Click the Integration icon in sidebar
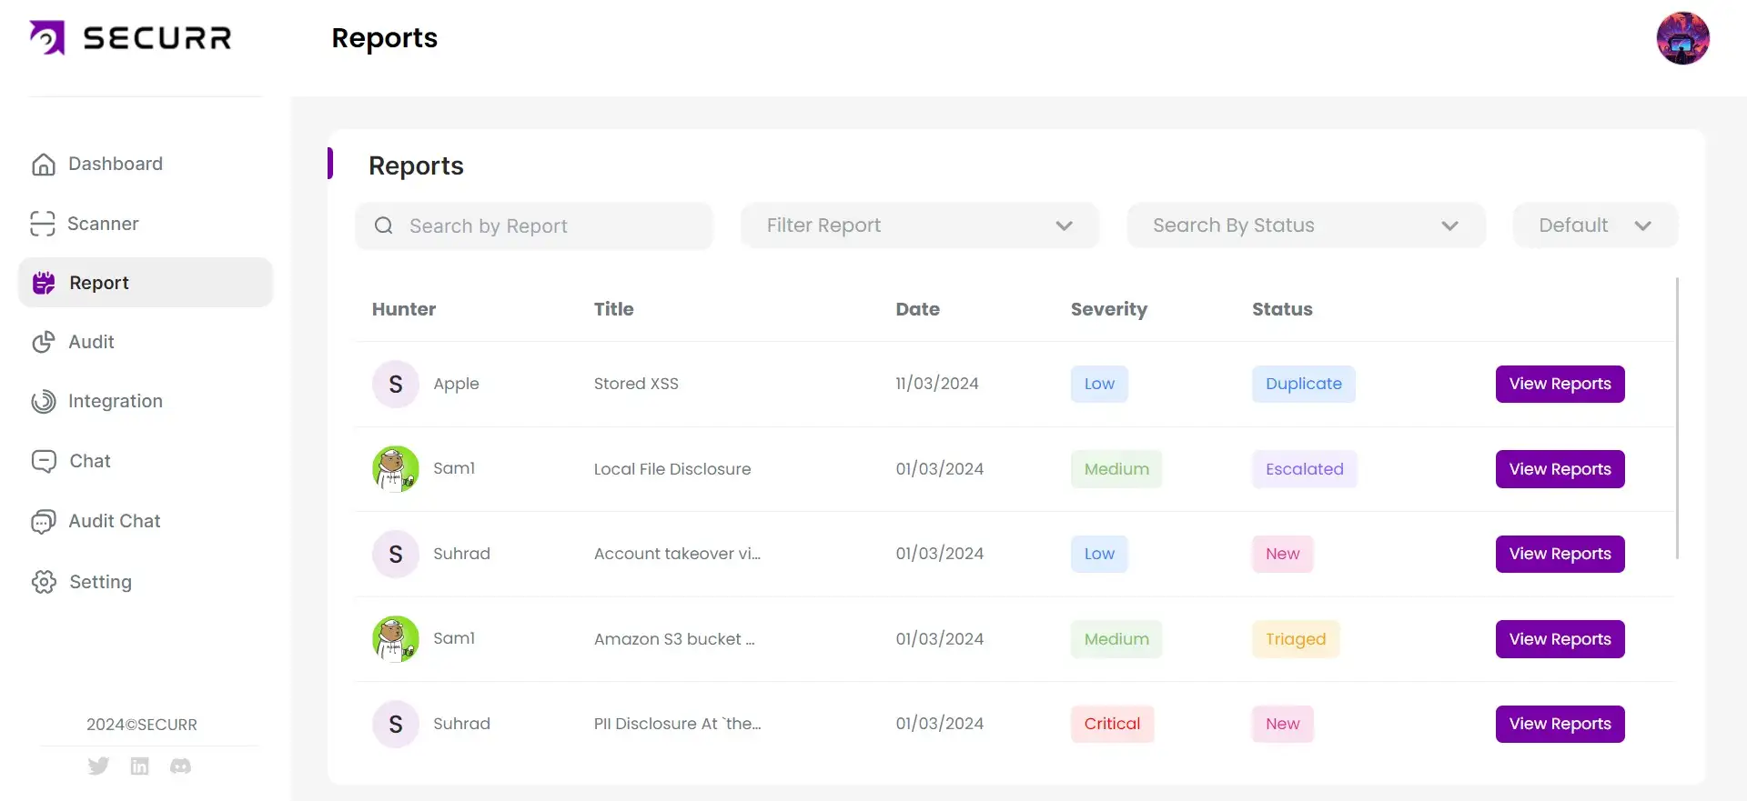The height and width of the screenshot is (801, 1747). pyautogui.click(x=44, y=401)
